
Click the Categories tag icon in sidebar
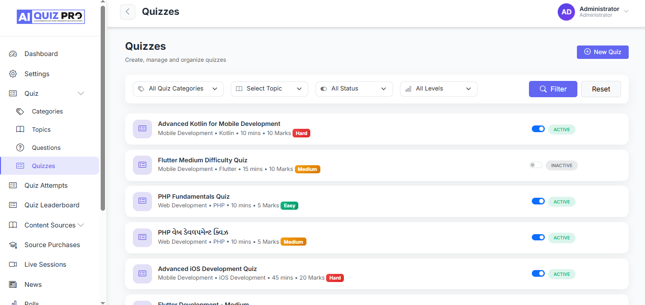(20, 112)
